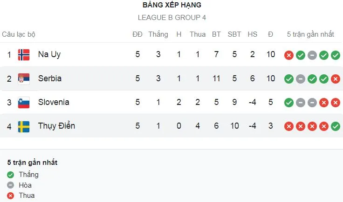Click the Slovenia flag icon

[24, 102]
